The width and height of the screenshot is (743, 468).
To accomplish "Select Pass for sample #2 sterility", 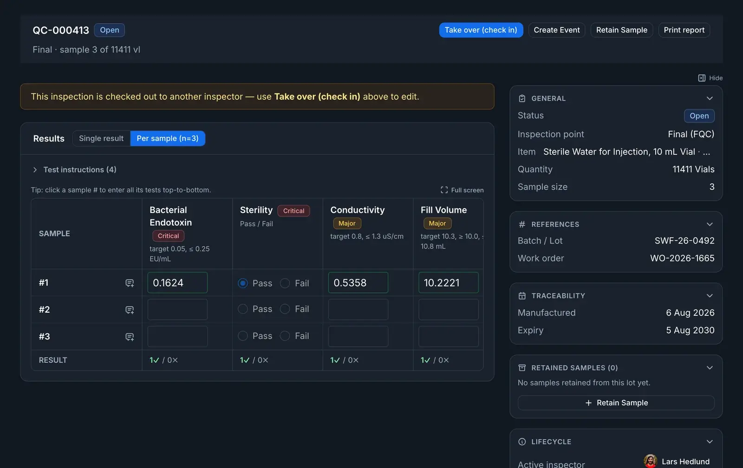I will tap(243, 309).
